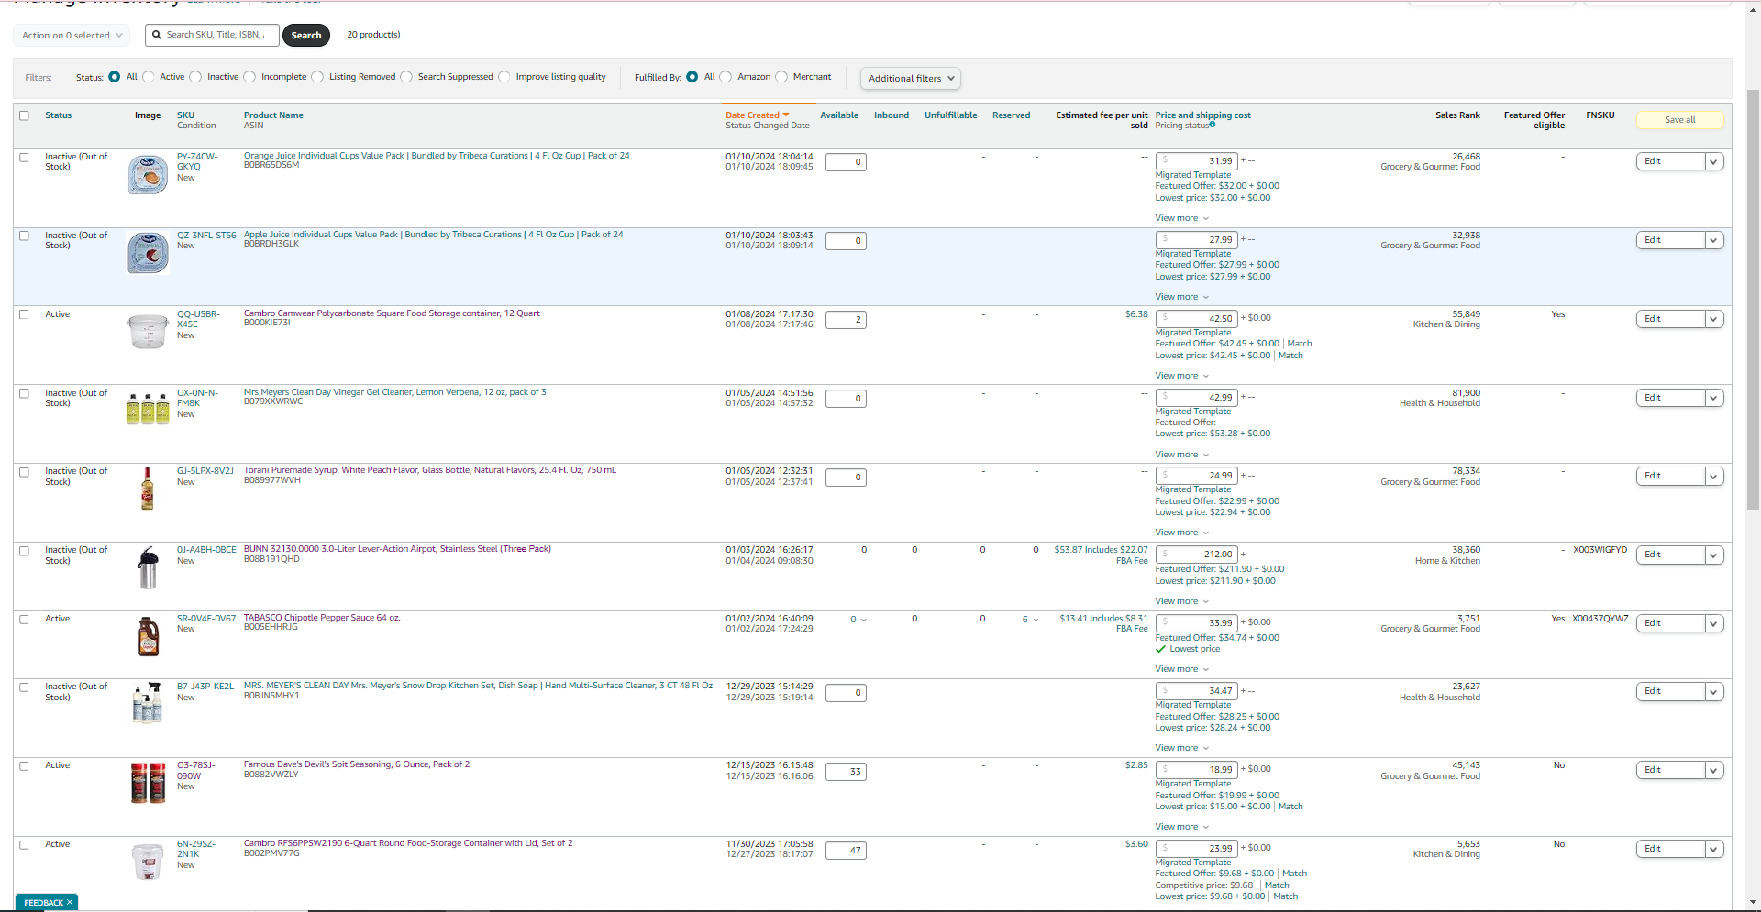Sort by the SKU column header
The height and width of the screenshot is (912, 1761).
tap(185, 115)
